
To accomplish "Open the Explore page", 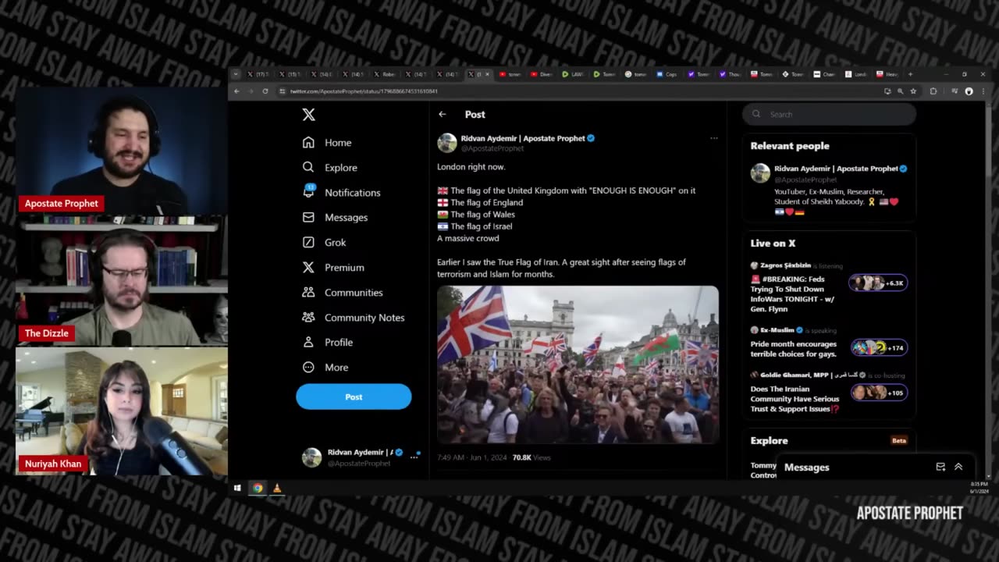I will (x=329, y=168).
